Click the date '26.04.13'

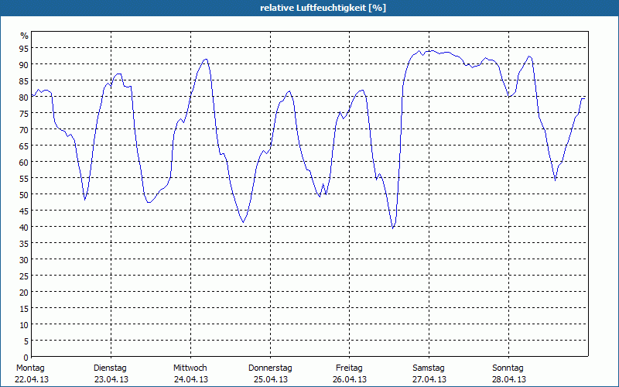(x=350, y=379)
